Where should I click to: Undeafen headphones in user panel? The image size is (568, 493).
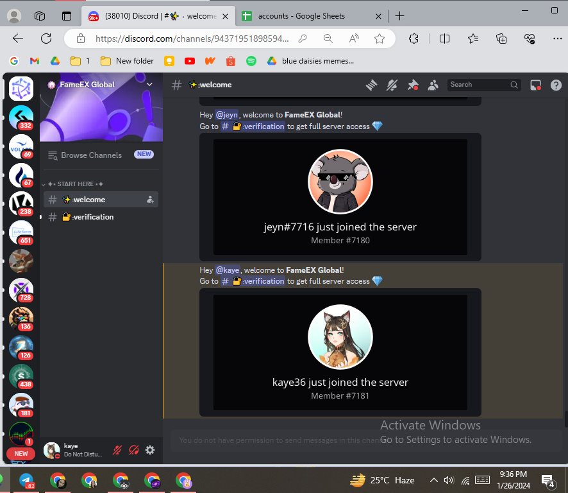pos(134,450)
